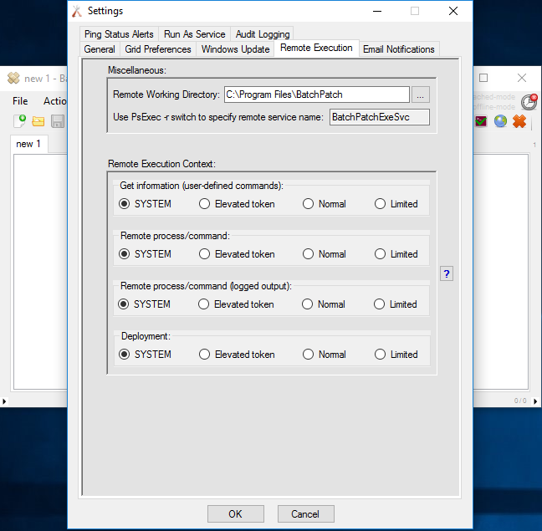Click the Remote Working Directory field
Screen dimensions: 542x531
317,94
